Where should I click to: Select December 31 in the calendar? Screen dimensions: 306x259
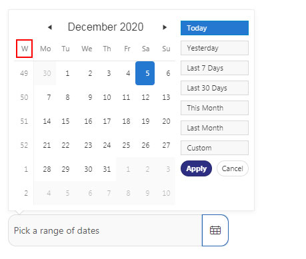(x=107, y=169)
